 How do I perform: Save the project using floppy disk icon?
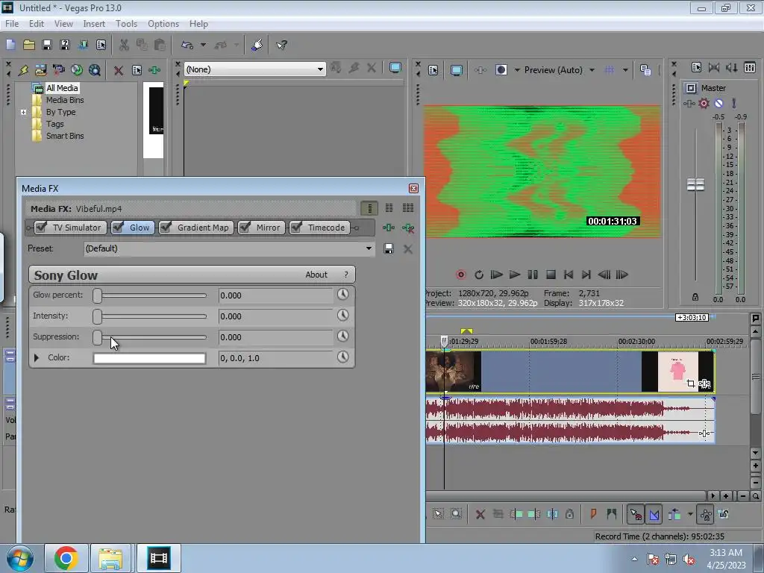click(x=47, y=45)
